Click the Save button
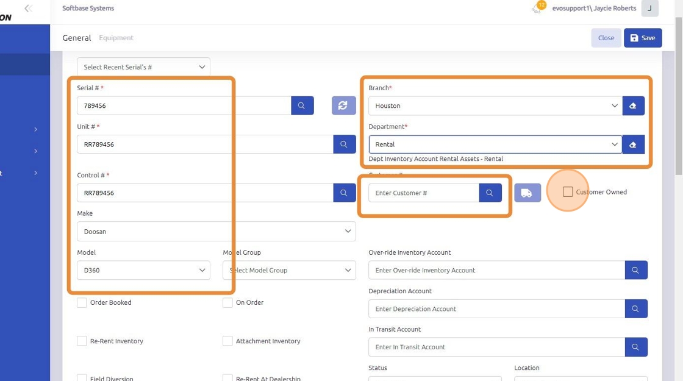 click(643, 38)
